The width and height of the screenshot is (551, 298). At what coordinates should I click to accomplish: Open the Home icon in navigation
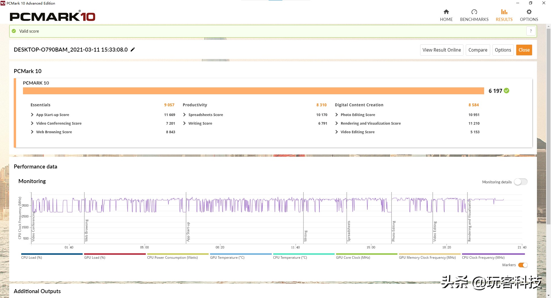pyautogui.click(x=446, y=12)
